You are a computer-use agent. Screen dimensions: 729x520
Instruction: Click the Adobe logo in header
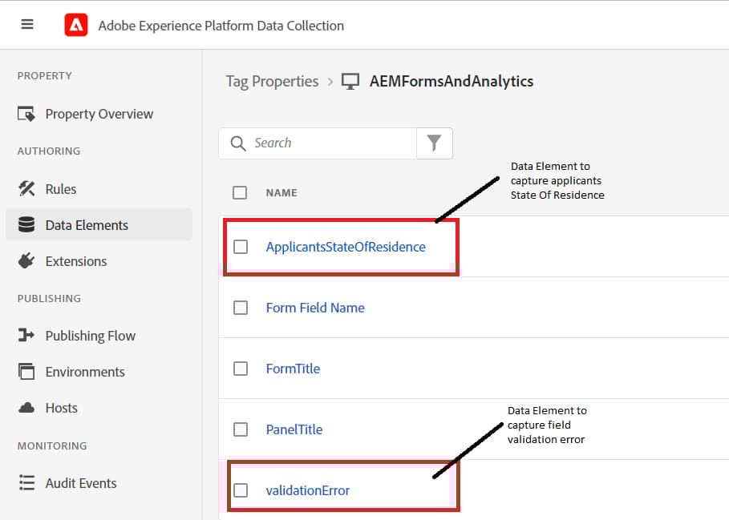75,24
